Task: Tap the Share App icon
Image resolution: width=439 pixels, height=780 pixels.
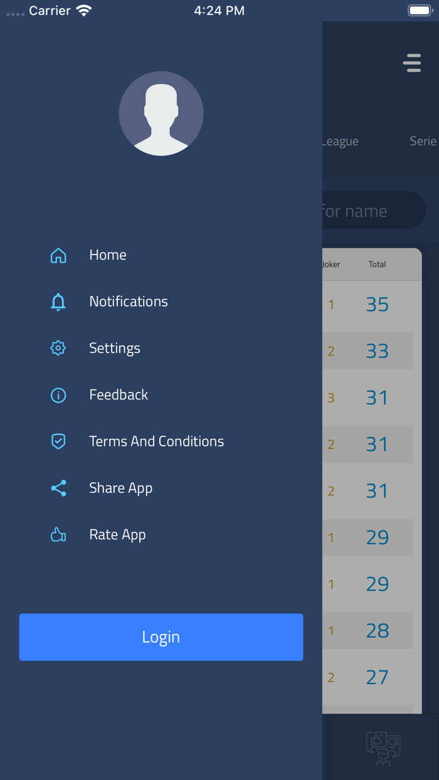Action: (58, 488)
